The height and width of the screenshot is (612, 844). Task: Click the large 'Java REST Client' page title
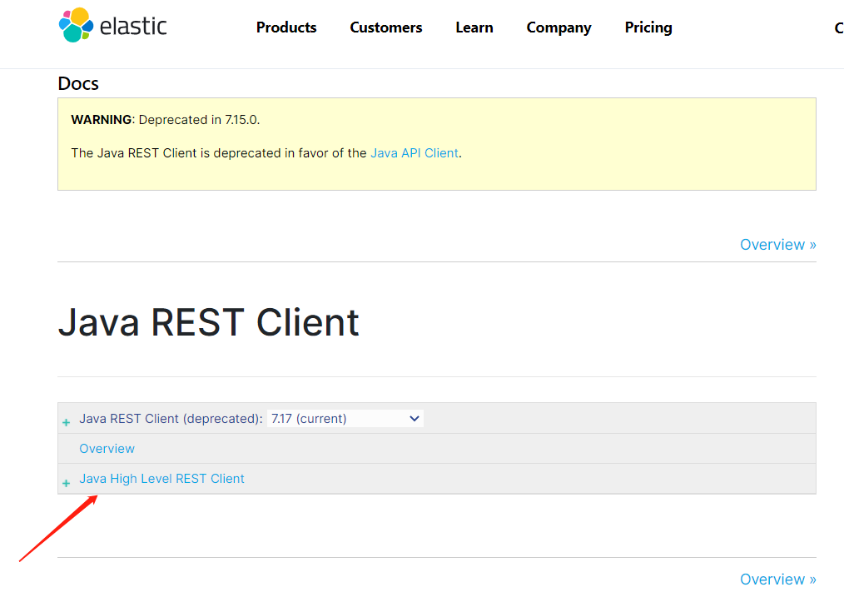(208, 323)
